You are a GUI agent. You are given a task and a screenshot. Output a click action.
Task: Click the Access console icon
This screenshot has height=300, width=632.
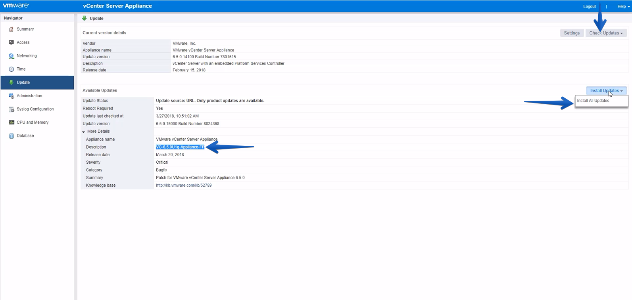[11, 42]
